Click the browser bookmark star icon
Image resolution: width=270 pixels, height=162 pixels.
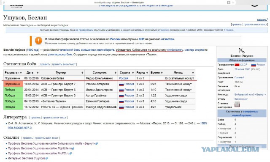tap(233, 3)
